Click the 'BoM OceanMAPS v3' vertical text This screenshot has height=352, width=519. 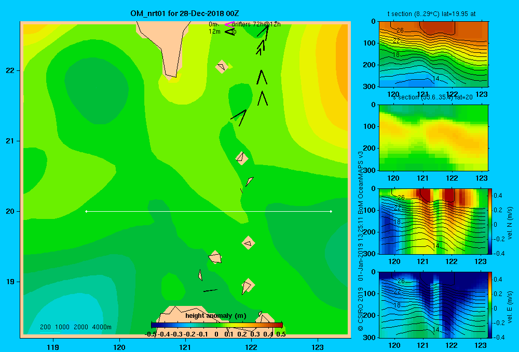pos(361,183)
